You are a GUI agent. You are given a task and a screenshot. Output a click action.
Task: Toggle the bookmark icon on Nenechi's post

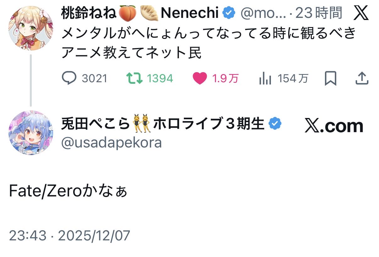click(x=330, y=78)
